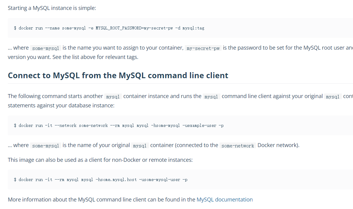
Task: Click mysql code before 'container (connected'
Action: pyautogui.click(x=140, y=146)
